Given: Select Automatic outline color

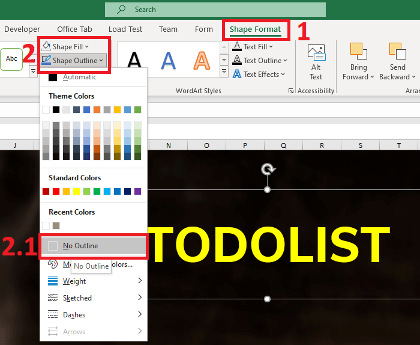Looking at the screenshot, I should 79,77.
